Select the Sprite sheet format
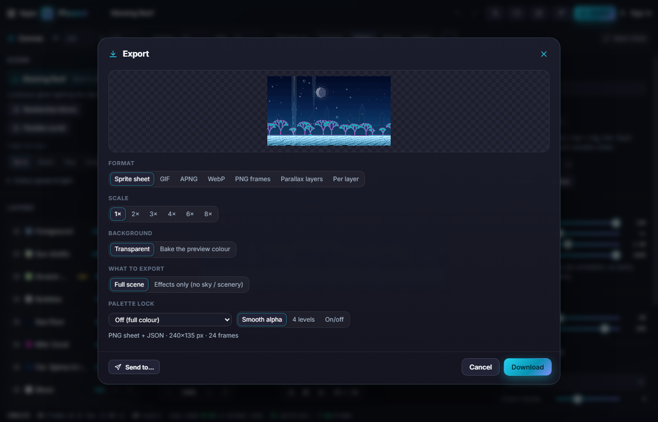 [x=132, y=179]
